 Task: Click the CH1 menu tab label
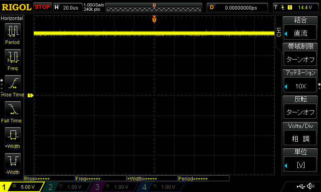pos(278,32)
